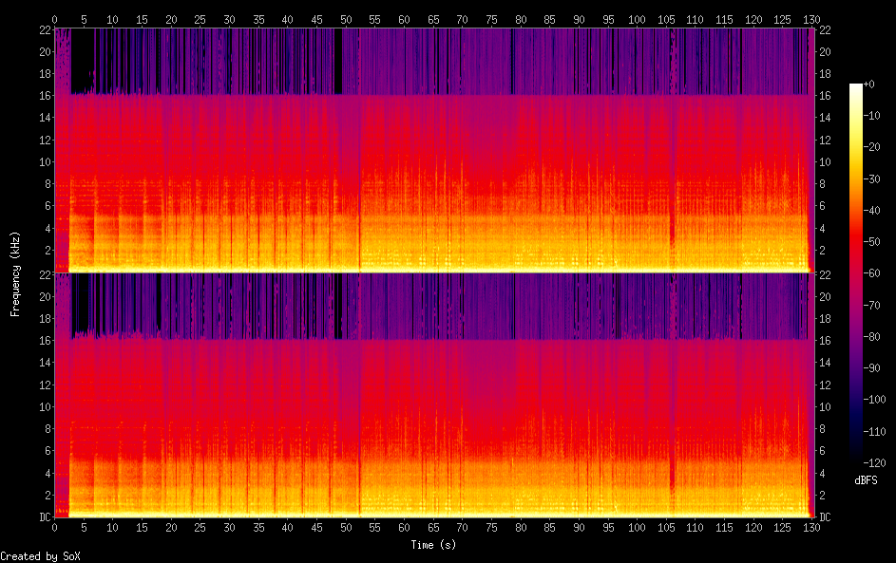Click the "Time (s)" axis label
The image size is (896, 563).
[x=431, y=545]
